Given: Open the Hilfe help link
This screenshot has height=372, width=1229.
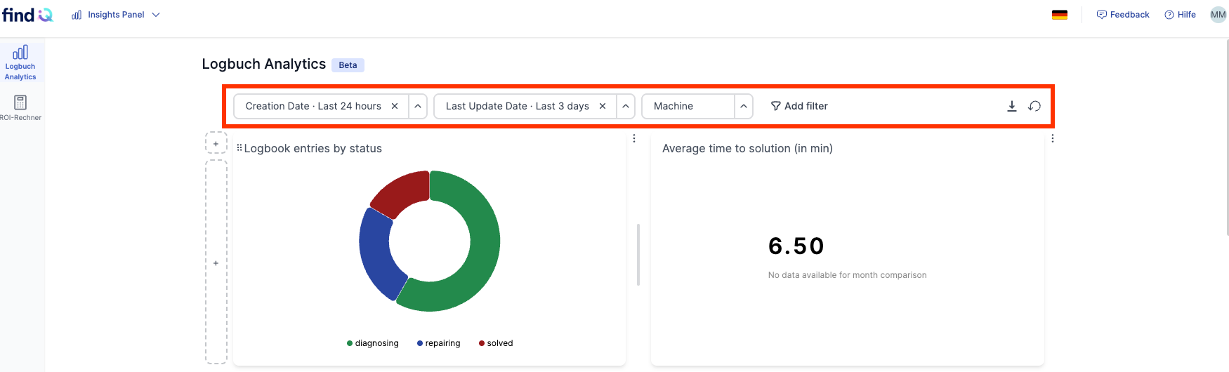Looking at the screenshot, I should tap(1181, 15).
